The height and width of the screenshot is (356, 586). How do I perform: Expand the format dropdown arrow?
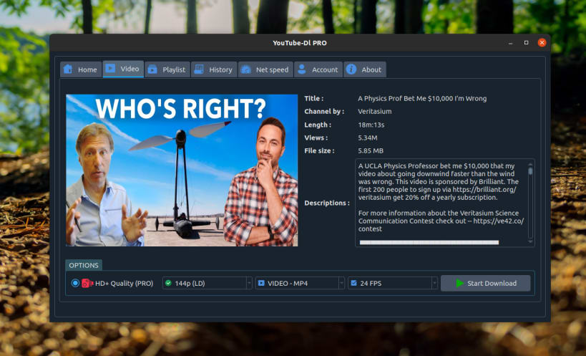[x=341, y=283]
